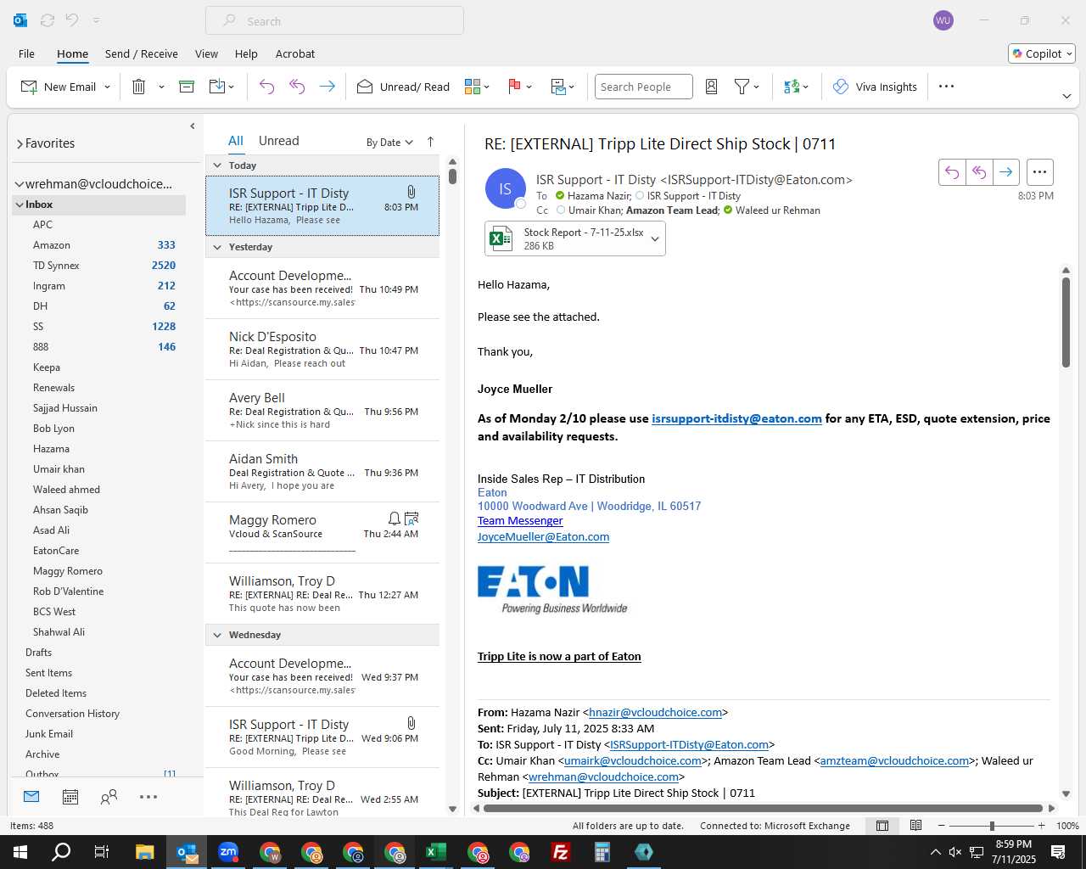This screenshot has width=1086, height=869.
Task: Open the Delete options dropdown arrow
Action: (x=161, y=87)
